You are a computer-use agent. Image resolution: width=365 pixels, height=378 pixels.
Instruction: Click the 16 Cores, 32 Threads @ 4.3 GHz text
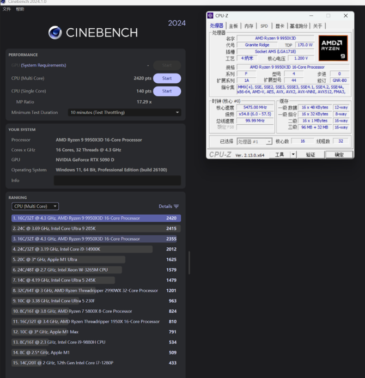(x=88, y=150)
